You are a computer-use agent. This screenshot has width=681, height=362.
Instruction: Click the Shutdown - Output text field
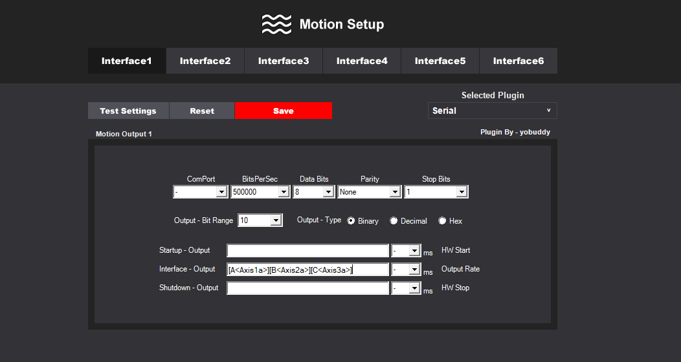tap(307, 288)
